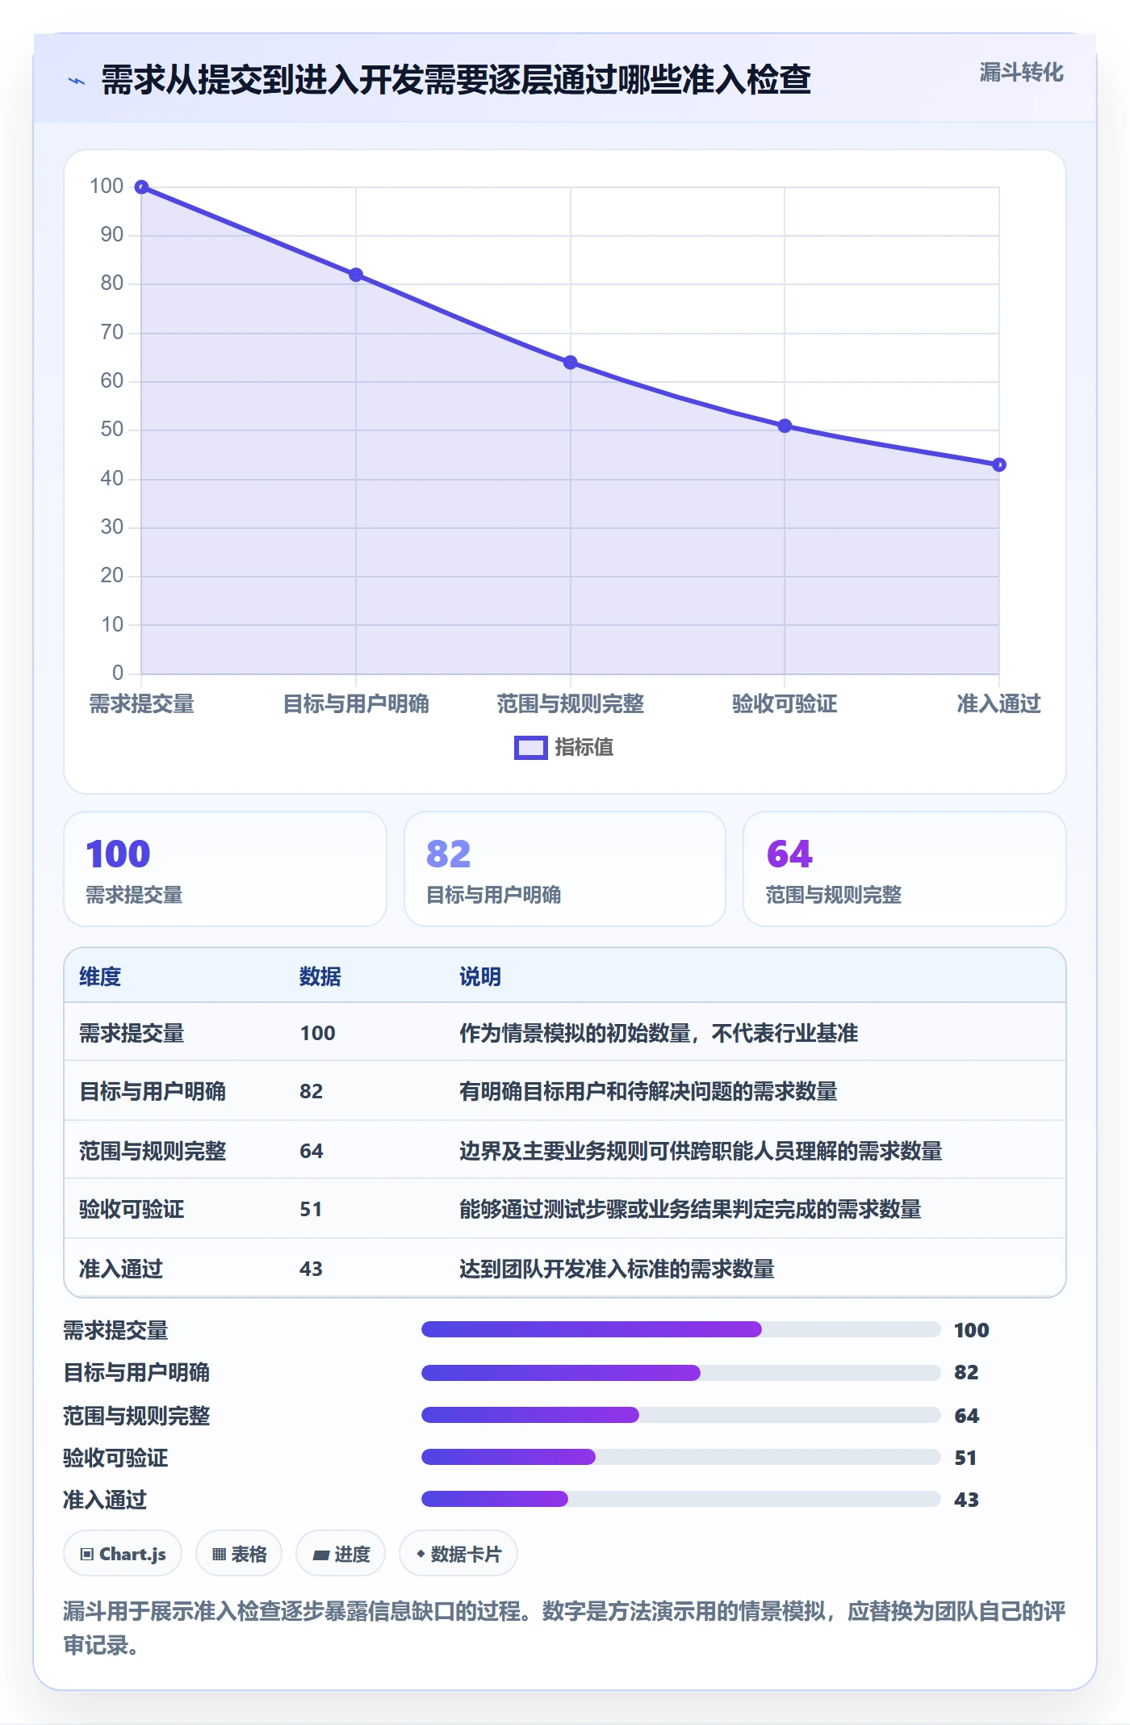The image size is (1130, 1725).
Task: Click the icon inside Chart.js chip
Action: pyautogui.click(x=87, y=1555)
